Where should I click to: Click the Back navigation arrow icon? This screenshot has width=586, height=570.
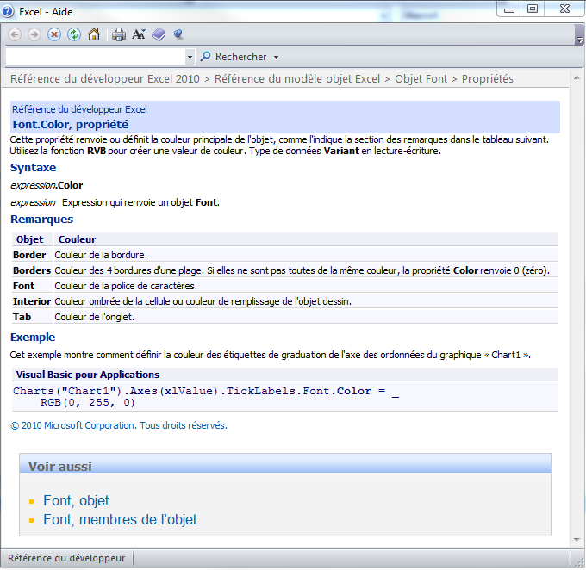click(15, 34)
